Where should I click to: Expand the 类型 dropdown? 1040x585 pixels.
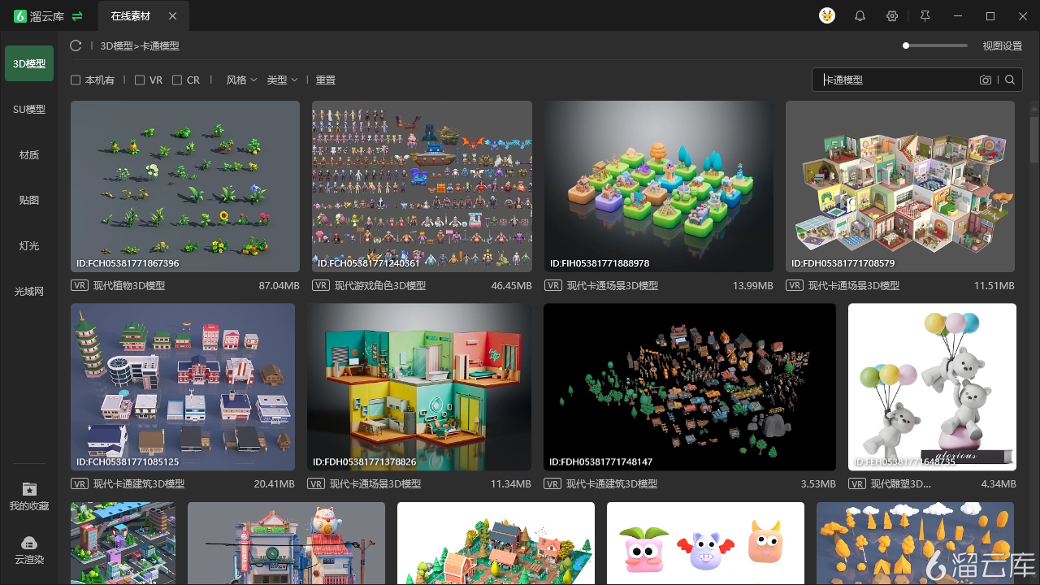[282, 80]
